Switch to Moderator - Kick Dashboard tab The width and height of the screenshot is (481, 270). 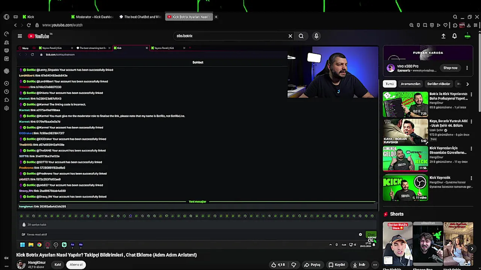pos(92,17)
